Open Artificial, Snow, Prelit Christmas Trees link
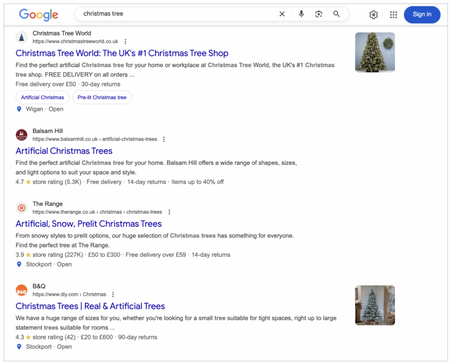Image resolution: width=451 pixels, height=364 pixels. [89, 224]
